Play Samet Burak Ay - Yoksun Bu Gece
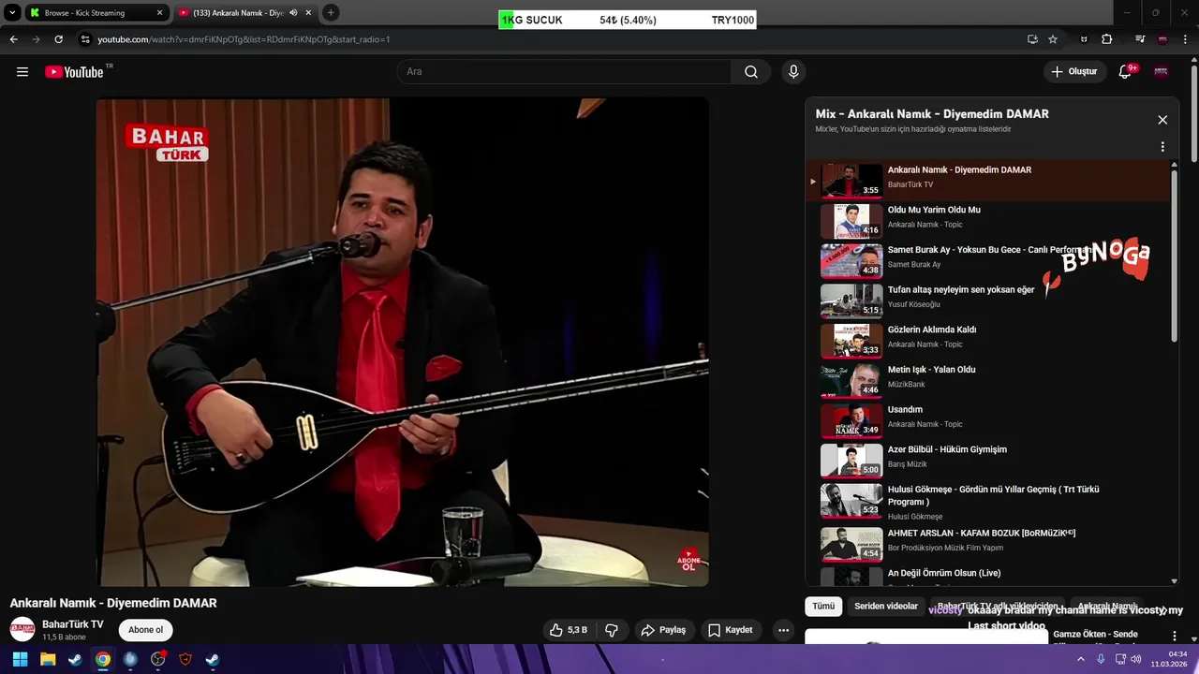 988,261
